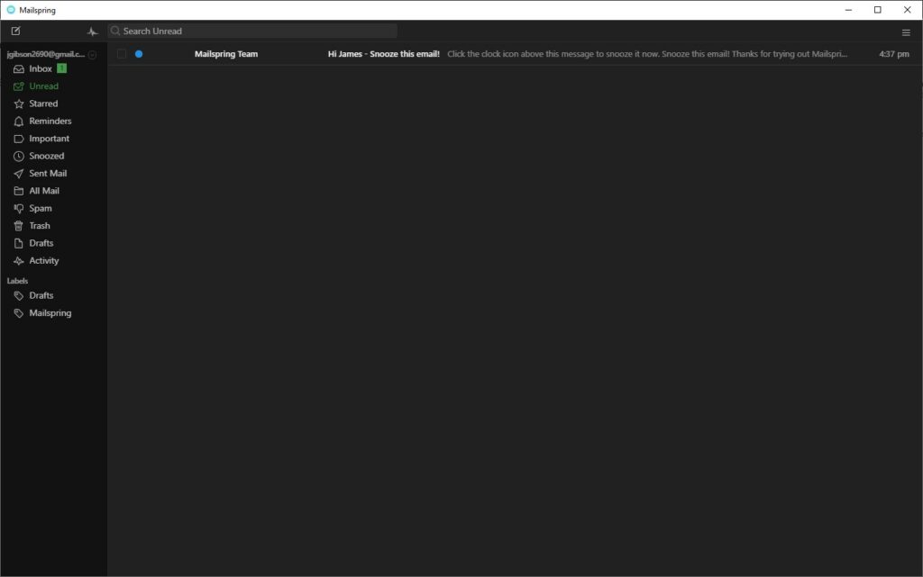
Task: Expand the jgibson2690 account dropdown
Action: coord(93,55)
